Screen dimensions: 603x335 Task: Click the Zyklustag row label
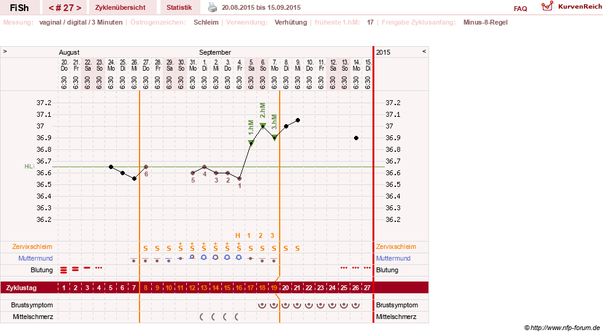(21, 288)
